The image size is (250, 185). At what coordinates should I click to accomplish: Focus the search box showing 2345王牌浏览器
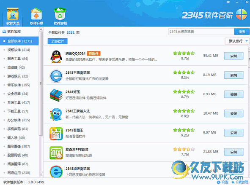pos(201,32)
